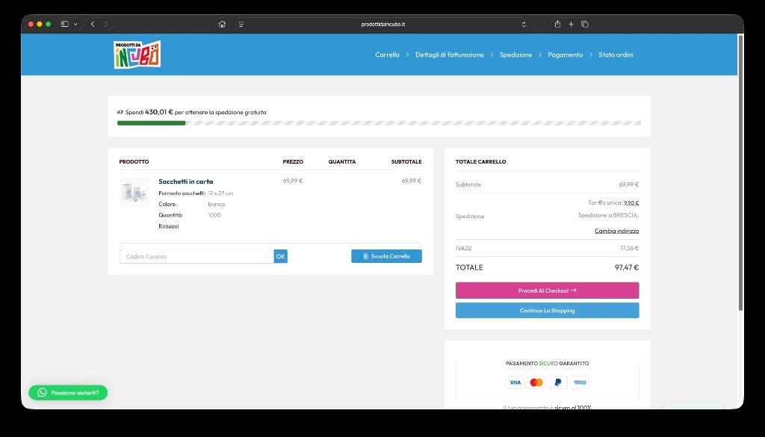Click the PAGAMENTO SICURO GARANTITO heading
This screenshot has width=765, height=437.
[547, 363]
